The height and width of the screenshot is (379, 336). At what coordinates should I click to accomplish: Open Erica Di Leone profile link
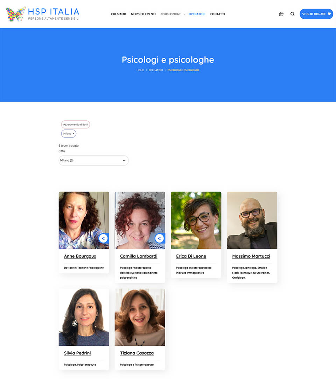click(x=191, y=256)
